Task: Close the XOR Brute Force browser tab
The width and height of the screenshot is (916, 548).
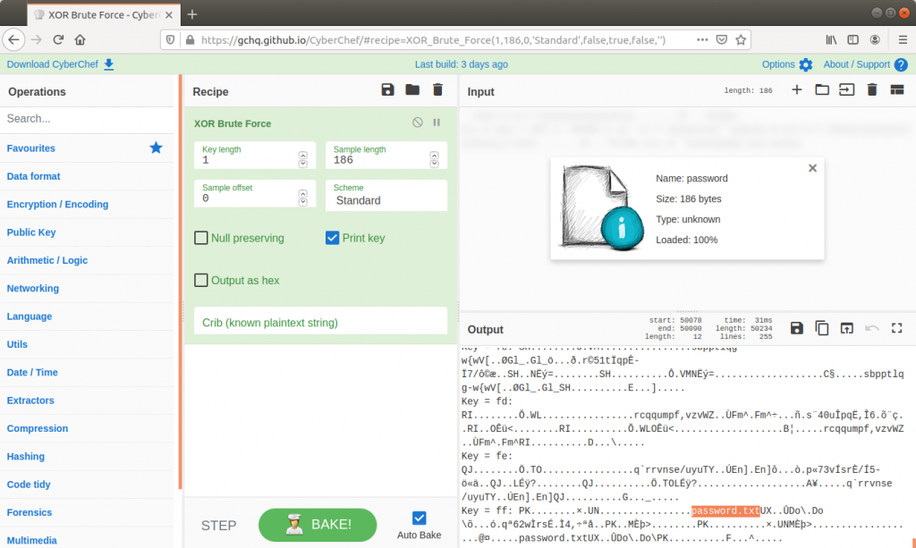Action: (169, 14)
